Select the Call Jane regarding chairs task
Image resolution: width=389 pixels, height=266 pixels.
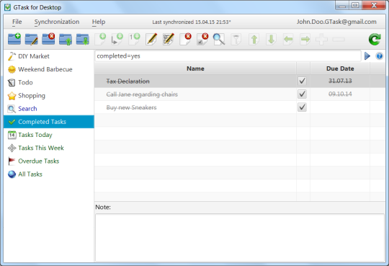pyautogui.click(x=142, y=94)
